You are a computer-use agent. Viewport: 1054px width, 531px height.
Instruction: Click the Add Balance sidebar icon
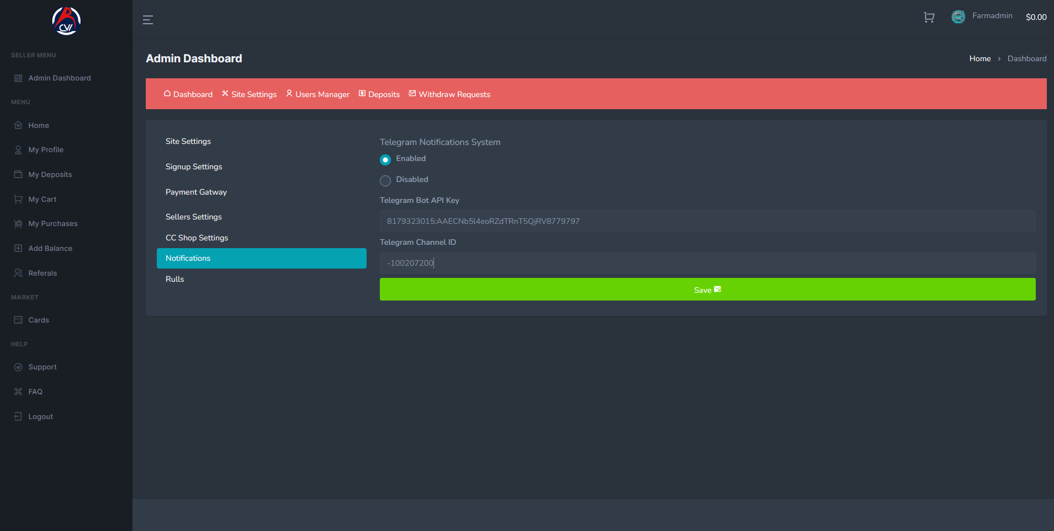pyautogui.click(x=18, y=249)
